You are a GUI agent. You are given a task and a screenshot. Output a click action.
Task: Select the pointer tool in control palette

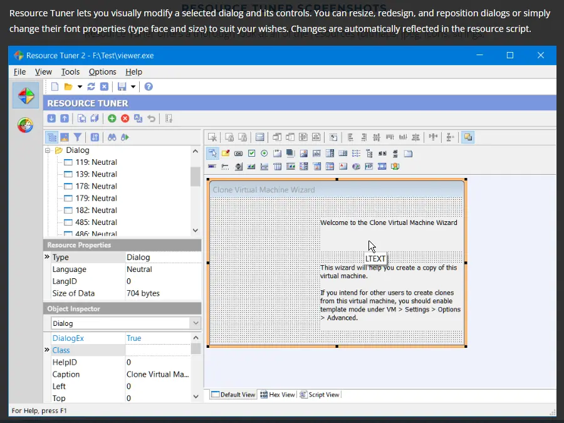point(212,154)
